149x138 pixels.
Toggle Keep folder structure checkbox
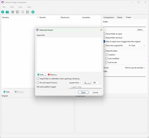pyautogui.click(x=104, y=38)
